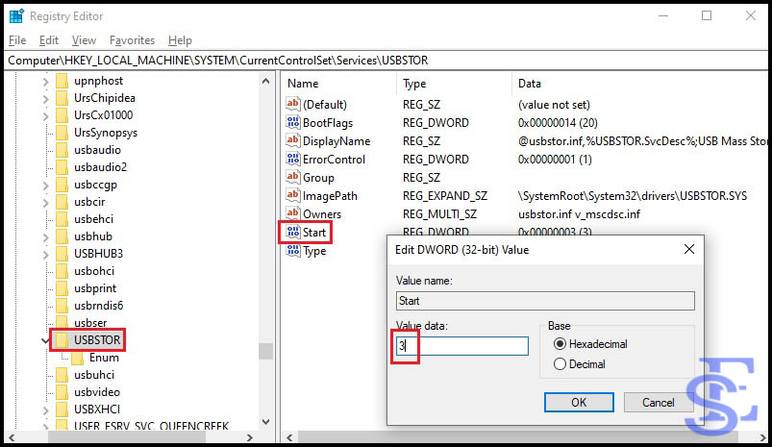Screen dimensions: 772x447
Task: Cancel the Edit DWORD dialog
Action: tap(659, 402)
